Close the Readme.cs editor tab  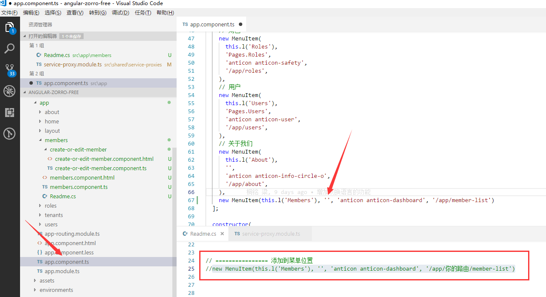click(223, 234)
